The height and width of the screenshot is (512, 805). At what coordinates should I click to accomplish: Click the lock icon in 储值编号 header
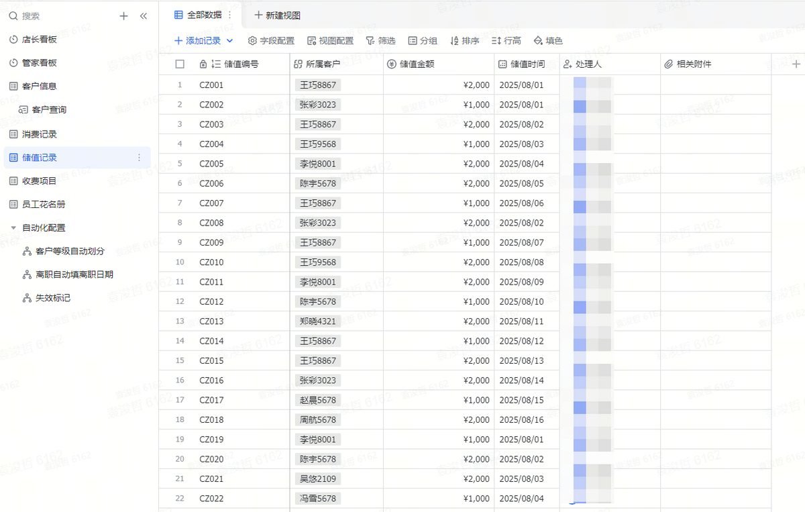tap(203, 64)
